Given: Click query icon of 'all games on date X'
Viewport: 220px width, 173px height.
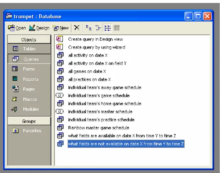Looking at the screenshot, I should (x=60, y=71).
